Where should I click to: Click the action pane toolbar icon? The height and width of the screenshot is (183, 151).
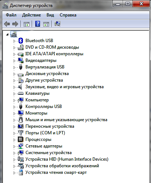coord(46,24)
